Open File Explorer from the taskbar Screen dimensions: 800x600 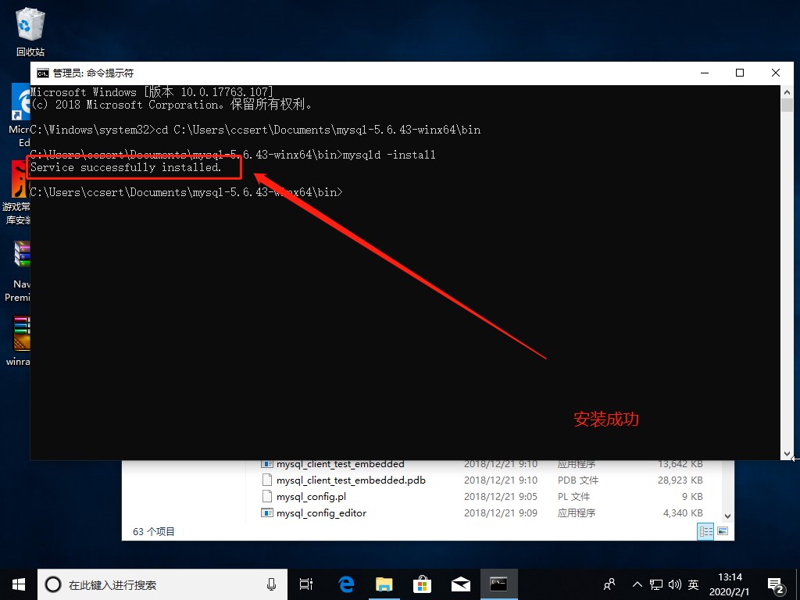pyautogui.click(x=384, y=584)
